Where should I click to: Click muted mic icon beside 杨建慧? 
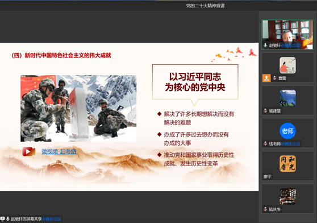point(265,111)
